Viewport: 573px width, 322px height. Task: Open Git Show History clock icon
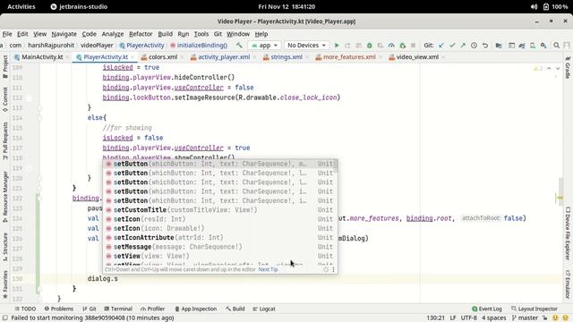[x=474, y=46]
